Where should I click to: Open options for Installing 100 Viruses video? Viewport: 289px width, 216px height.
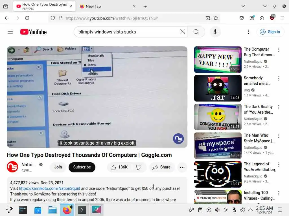coord(279,193)
